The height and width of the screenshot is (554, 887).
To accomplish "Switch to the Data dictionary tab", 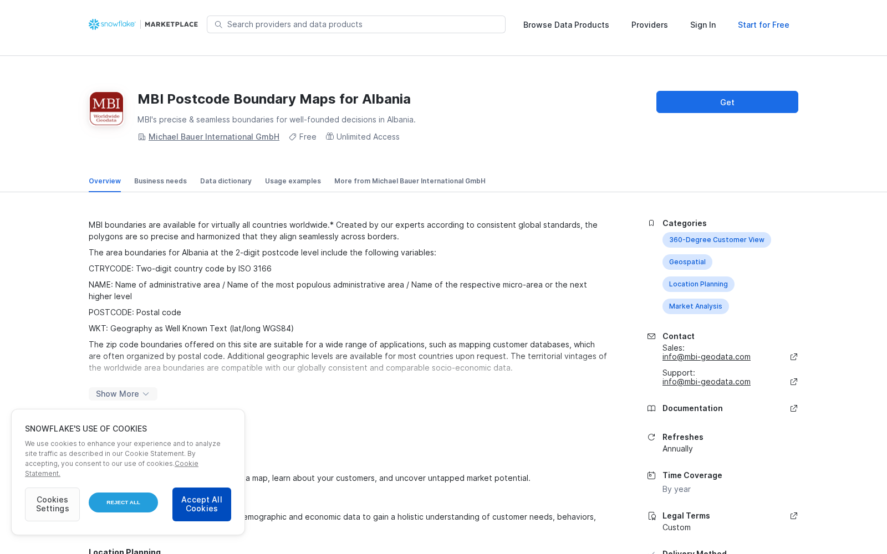I will (226, 181).
